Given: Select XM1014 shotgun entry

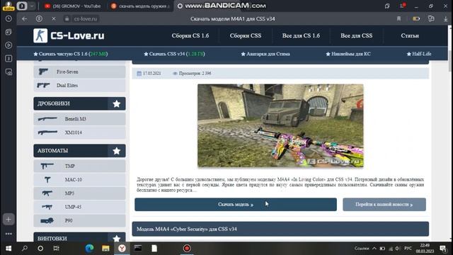Looking at the screenshot, I should click(79, 132).
